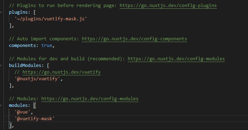248x130 pixels.
Task: Click the opening bracket after plugins
Action: click(35, 12)
